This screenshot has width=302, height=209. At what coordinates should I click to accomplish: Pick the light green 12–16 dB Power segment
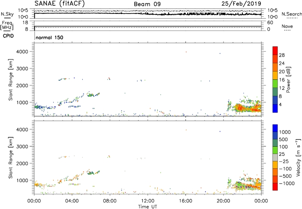[275, 83]
